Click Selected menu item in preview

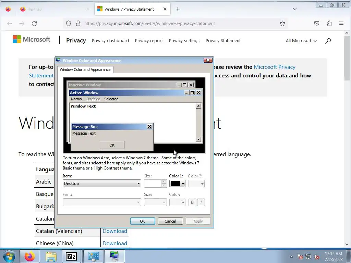click(111, 99)
